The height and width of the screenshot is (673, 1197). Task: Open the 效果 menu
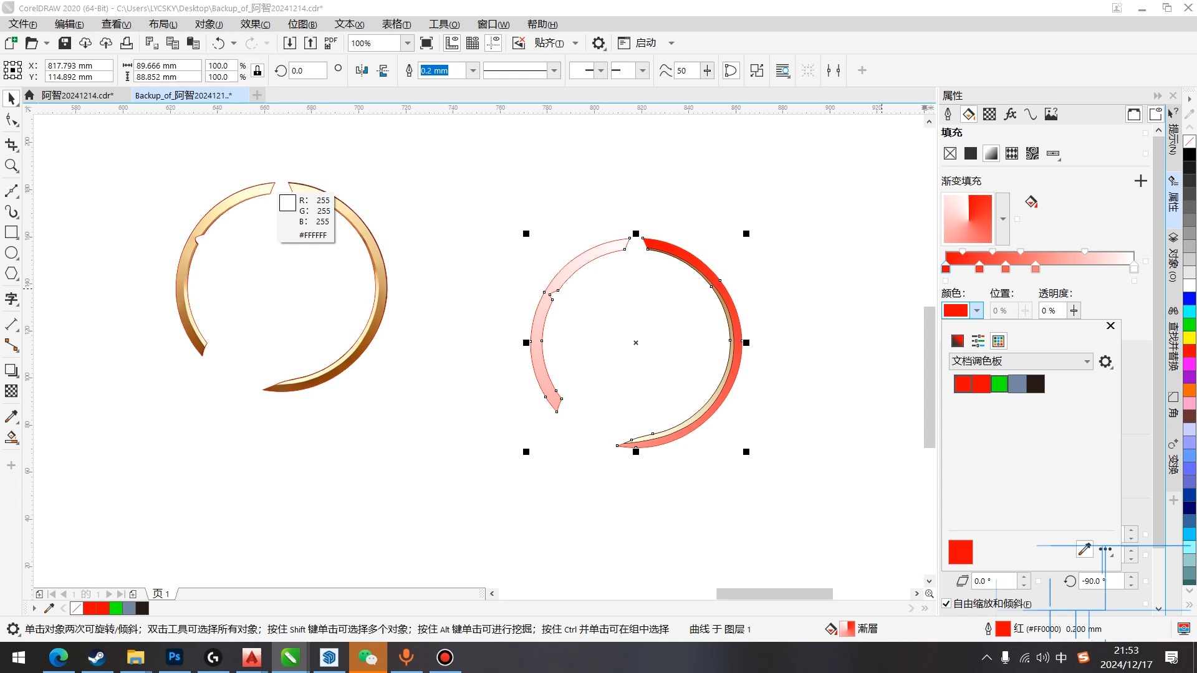pos(255,24)
